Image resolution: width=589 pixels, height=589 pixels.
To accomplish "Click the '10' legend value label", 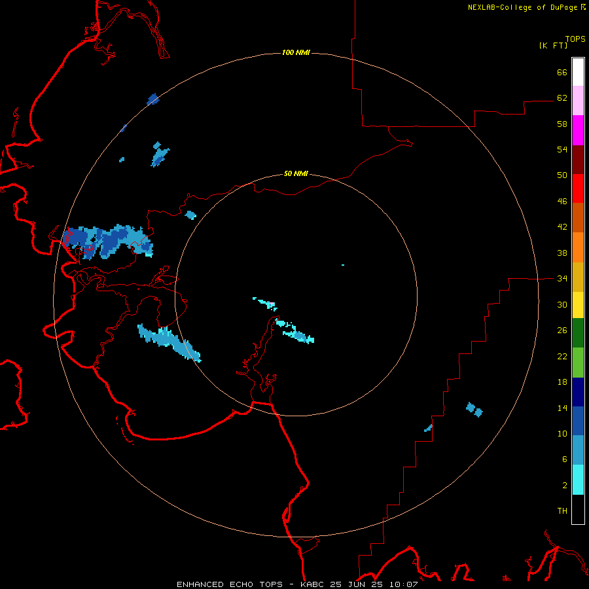I will point(562,434).
